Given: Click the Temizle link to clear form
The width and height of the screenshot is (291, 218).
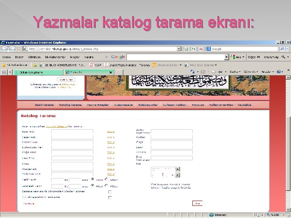Looking at the screenshot, I should point(29,203).
